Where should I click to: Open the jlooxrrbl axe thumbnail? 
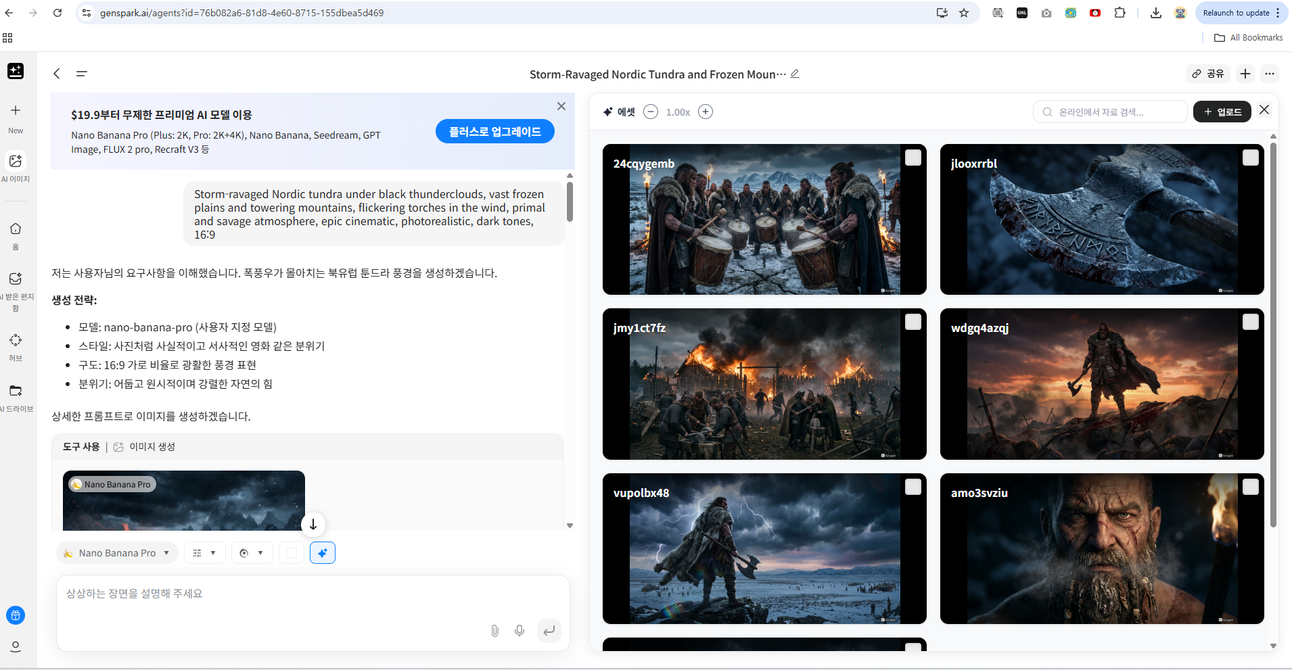click(x=1102, y=219)
